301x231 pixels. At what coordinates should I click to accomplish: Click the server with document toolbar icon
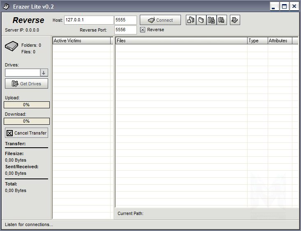click(191, 20)
